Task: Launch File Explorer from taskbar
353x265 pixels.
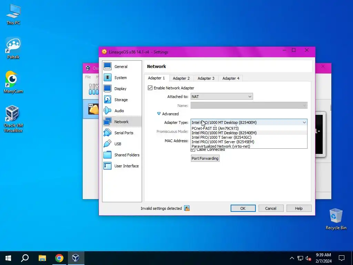Action: pos(42,258)
